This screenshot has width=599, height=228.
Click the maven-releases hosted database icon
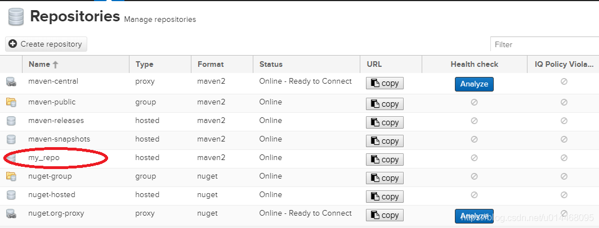click(11, 121)
